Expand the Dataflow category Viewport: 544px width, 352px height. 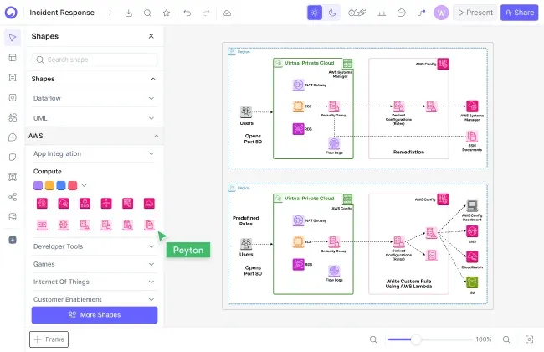tap(95, 98)
